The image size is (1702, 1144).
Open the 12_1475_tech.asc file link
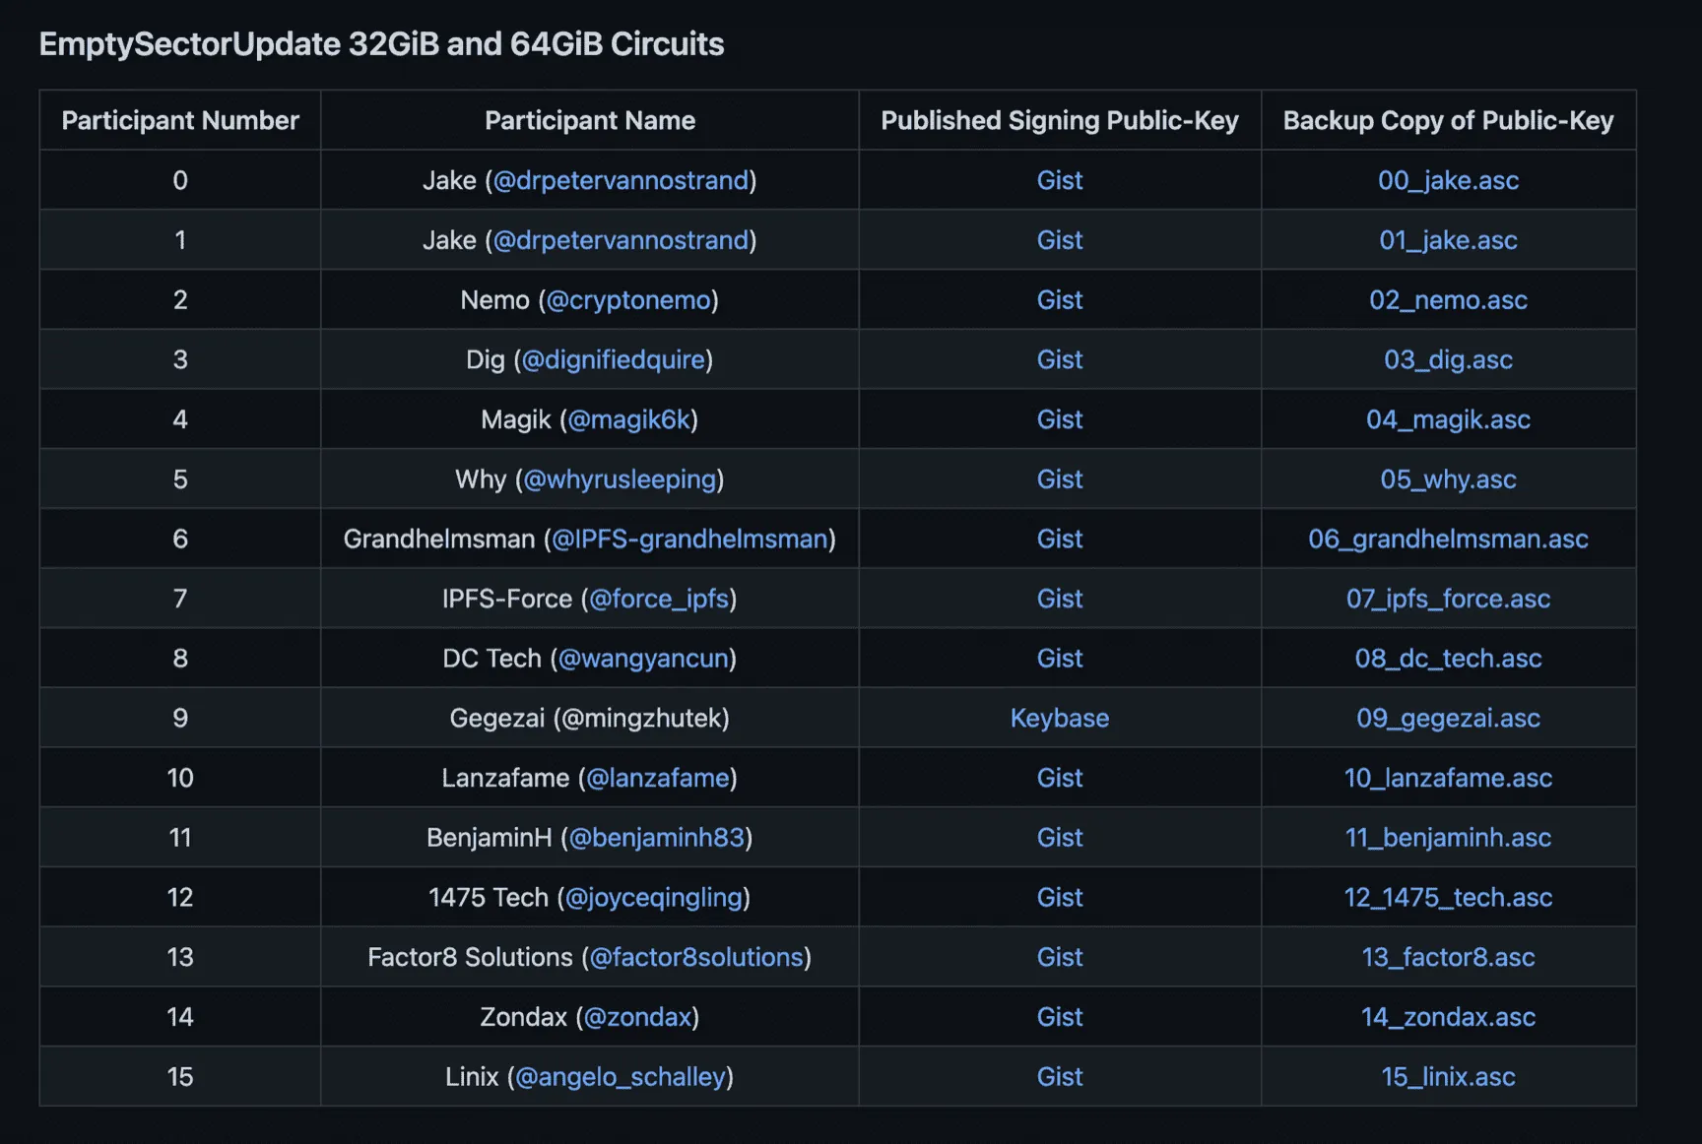point(1447,898)
